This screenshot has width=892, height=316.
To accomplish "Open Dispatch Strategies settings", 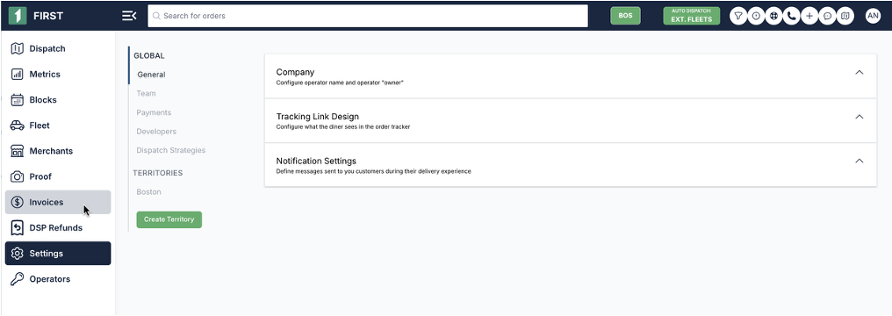I will point(170,151).
